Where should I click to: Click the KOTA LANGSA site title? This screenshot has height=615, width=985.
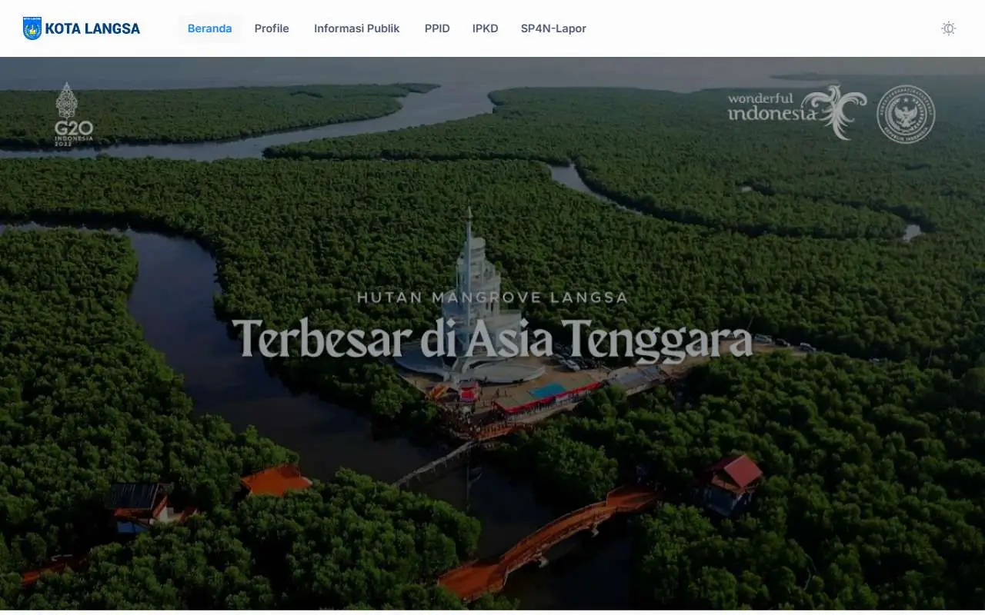[x=92, y=28]
